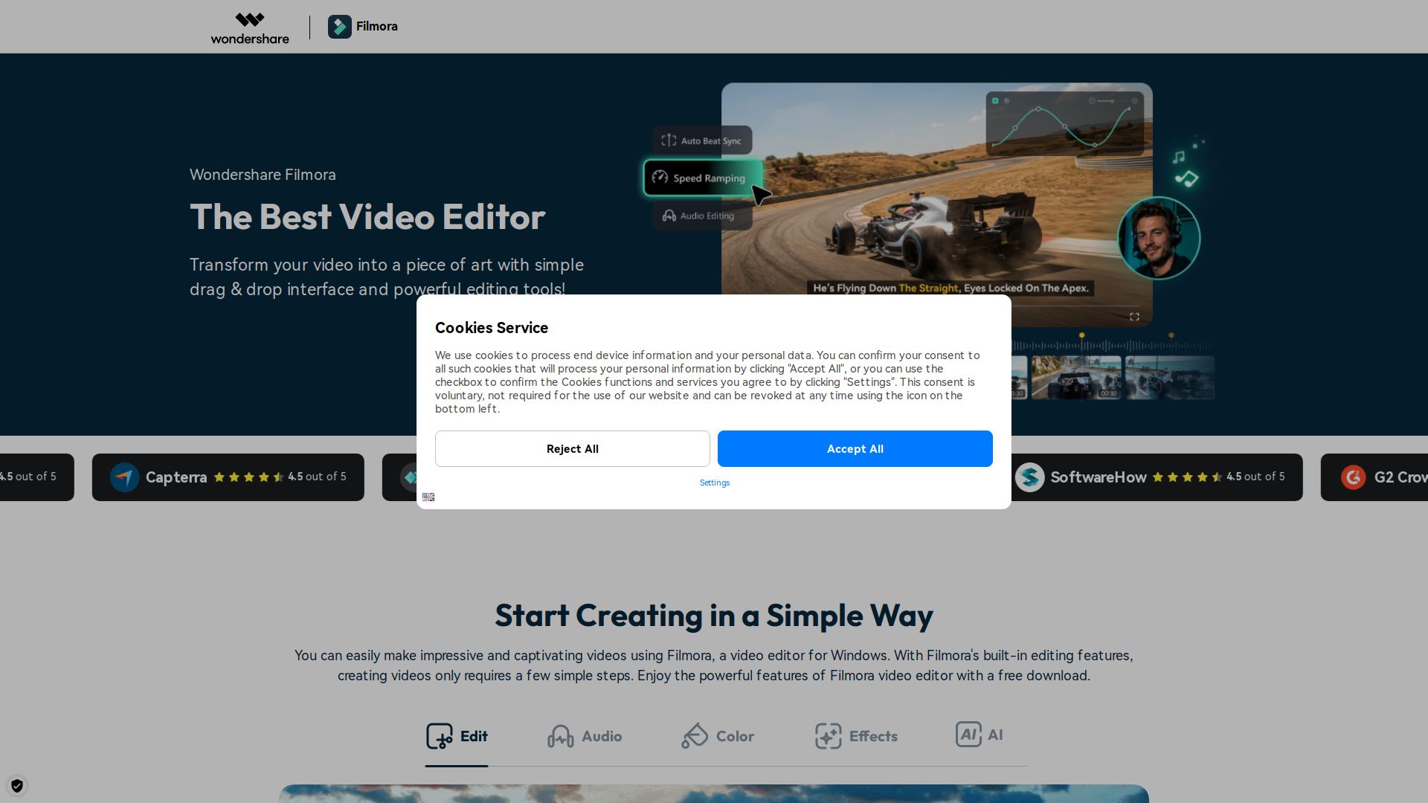
Task: Click the Accept All button
Action: point(855,449)
